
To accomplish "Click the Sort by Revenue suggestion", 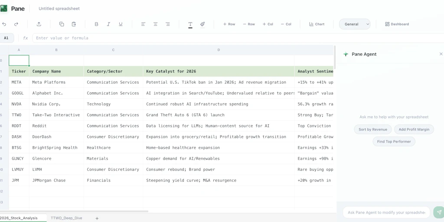I will click(x=372, y=129).
